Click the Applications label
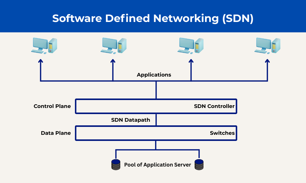 click(154, 75)
